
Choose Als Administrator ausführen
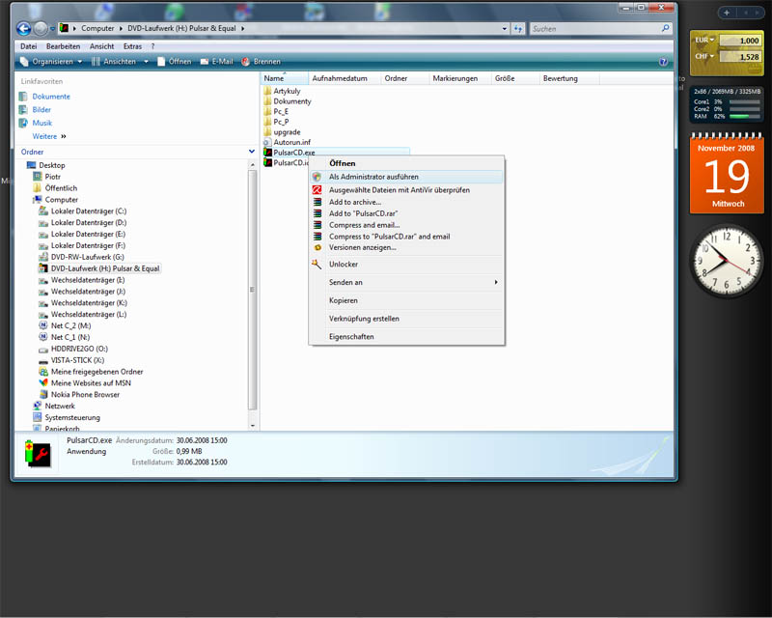[x=406, y=177]
